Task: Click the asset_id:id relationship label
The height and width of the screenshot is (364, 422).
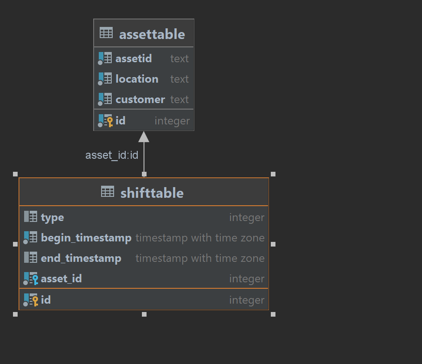Action: click(112, 155)
